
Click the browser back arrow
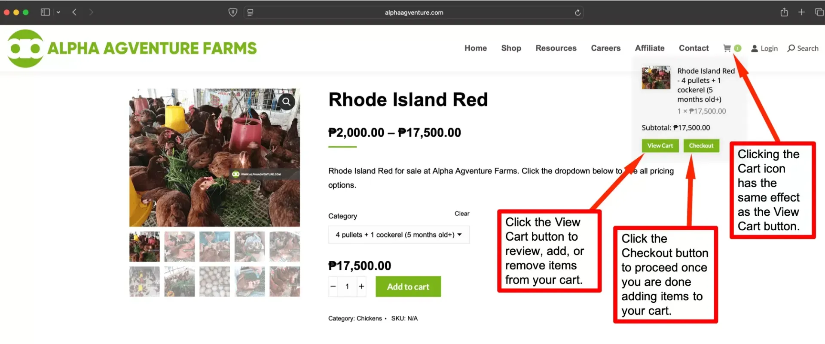(x=74, y=12)
